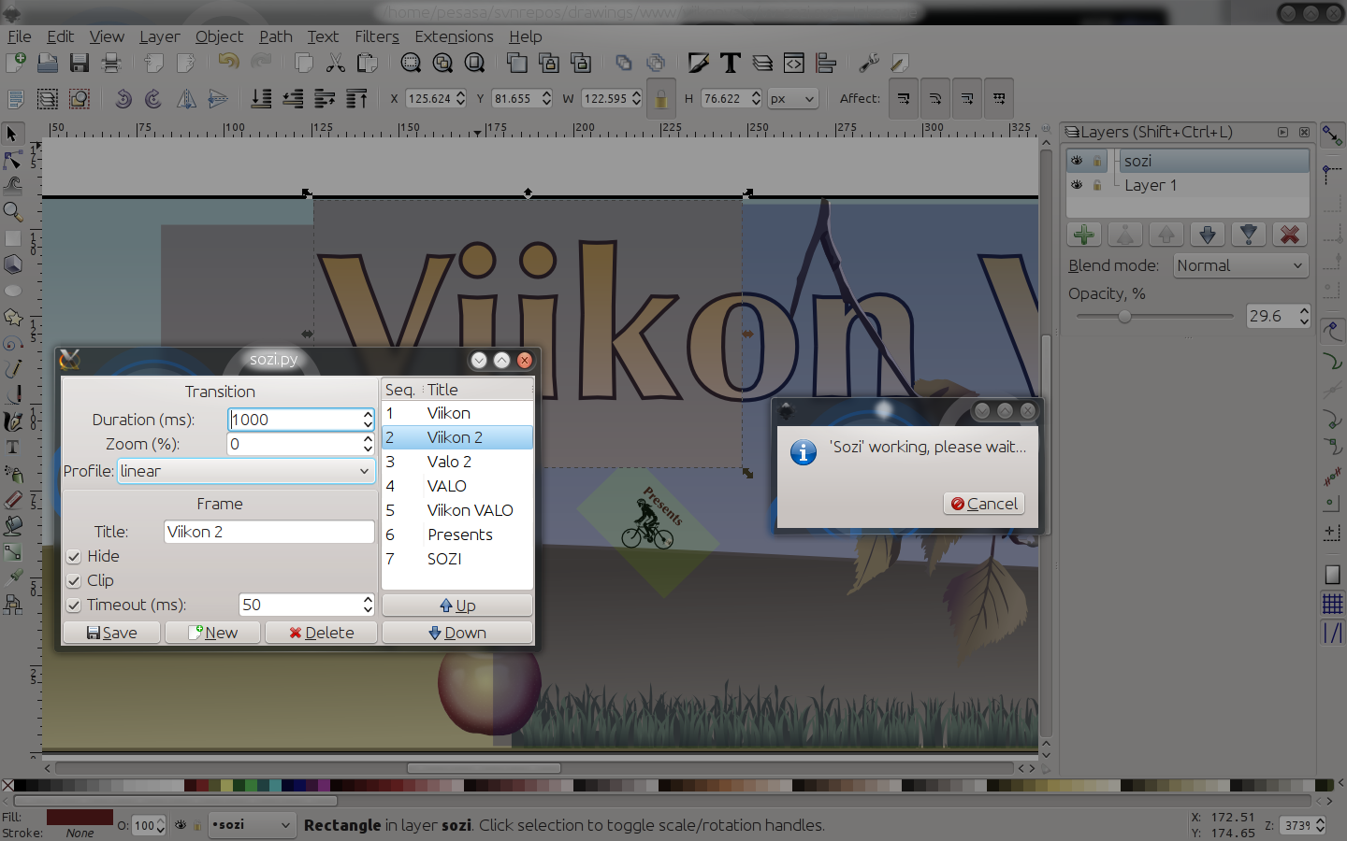
Task: Click the Undo arrow icon
Action: 228,63
